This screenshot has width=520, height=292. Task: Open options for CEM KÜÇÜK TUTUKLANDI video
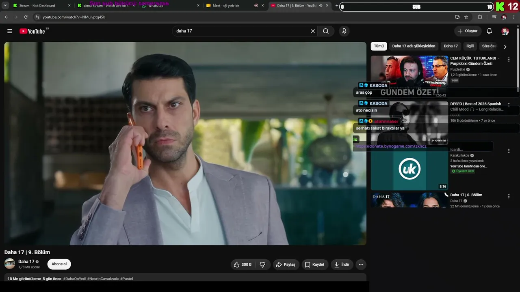[x=509, y=59]
